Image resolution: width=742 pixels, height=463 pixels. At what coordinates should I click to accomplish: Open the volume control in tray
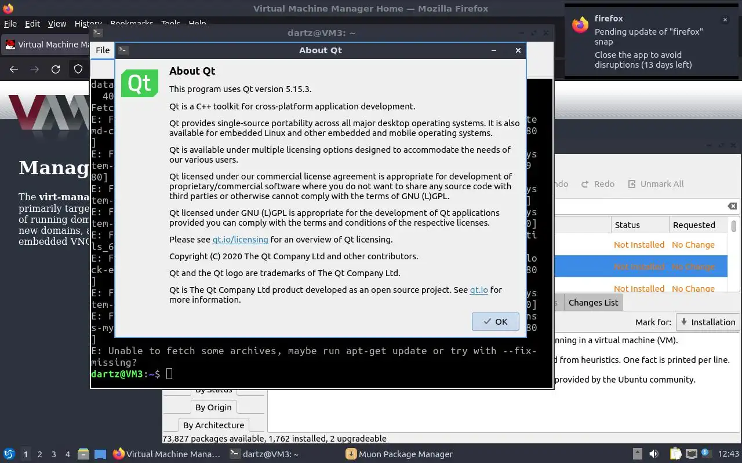[x=654, y=454]
